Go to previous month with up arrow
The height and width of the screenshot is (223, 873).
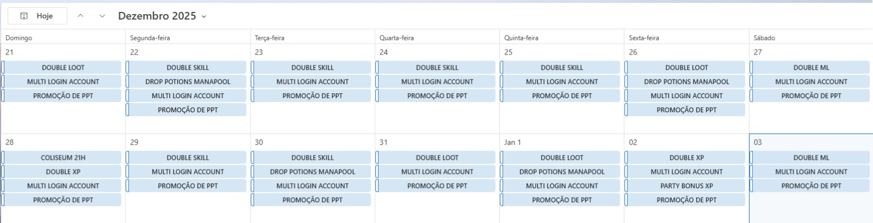(x=80, y=16)
